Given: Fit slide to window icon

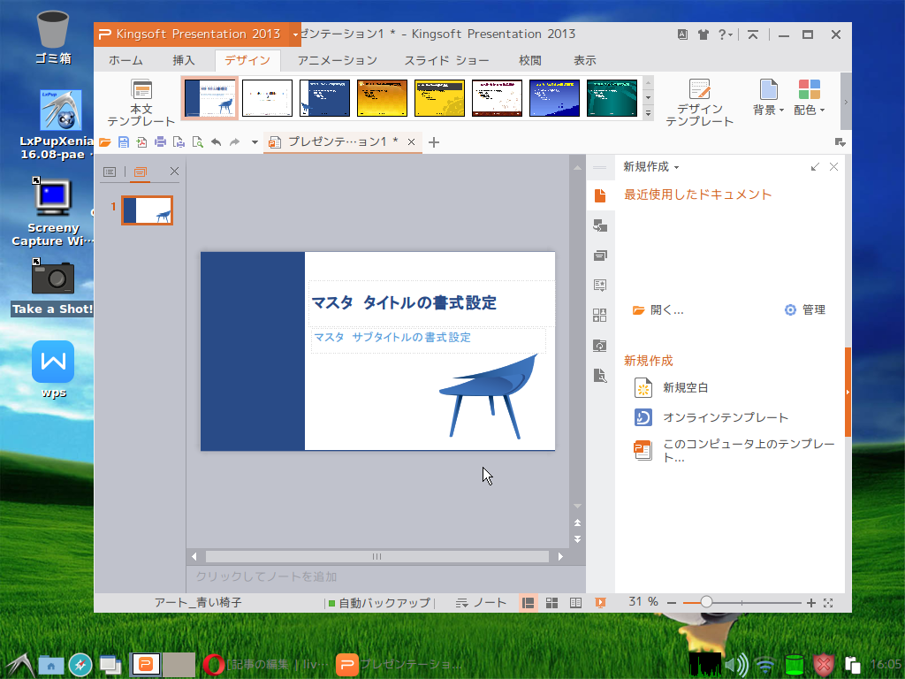Looking at the screenshot, I should pyautogui.click(x=828, y=603).
